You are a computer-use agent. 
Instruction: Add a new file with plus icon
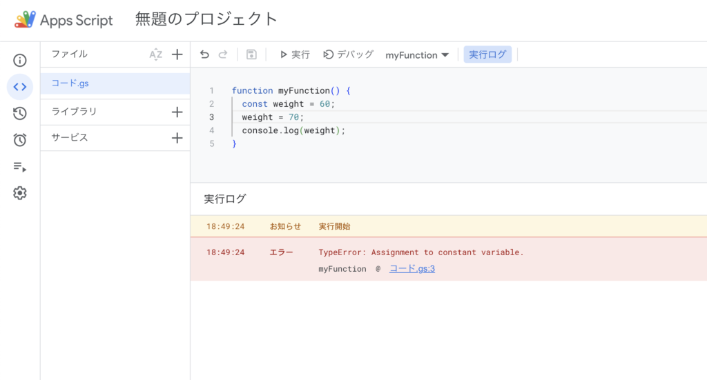[x=177, y=54]
